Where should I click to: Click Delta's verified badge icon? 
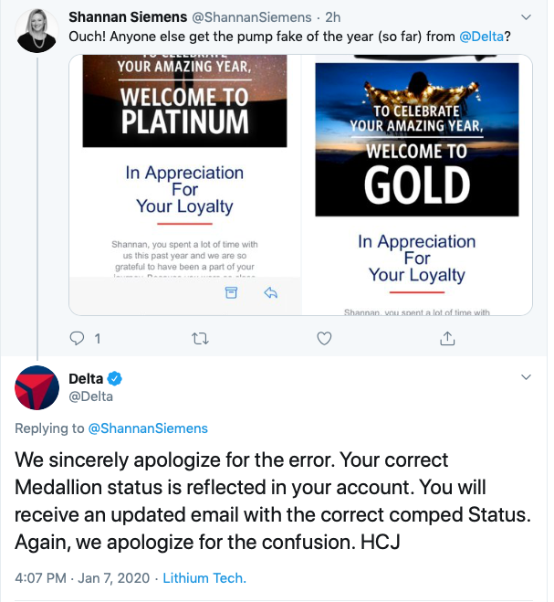click(x=116, y=378)
